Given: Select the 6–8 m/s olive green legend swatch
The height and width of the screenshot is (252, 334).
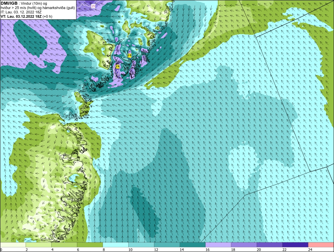Looking at the screenshot, I should [90, 245].
